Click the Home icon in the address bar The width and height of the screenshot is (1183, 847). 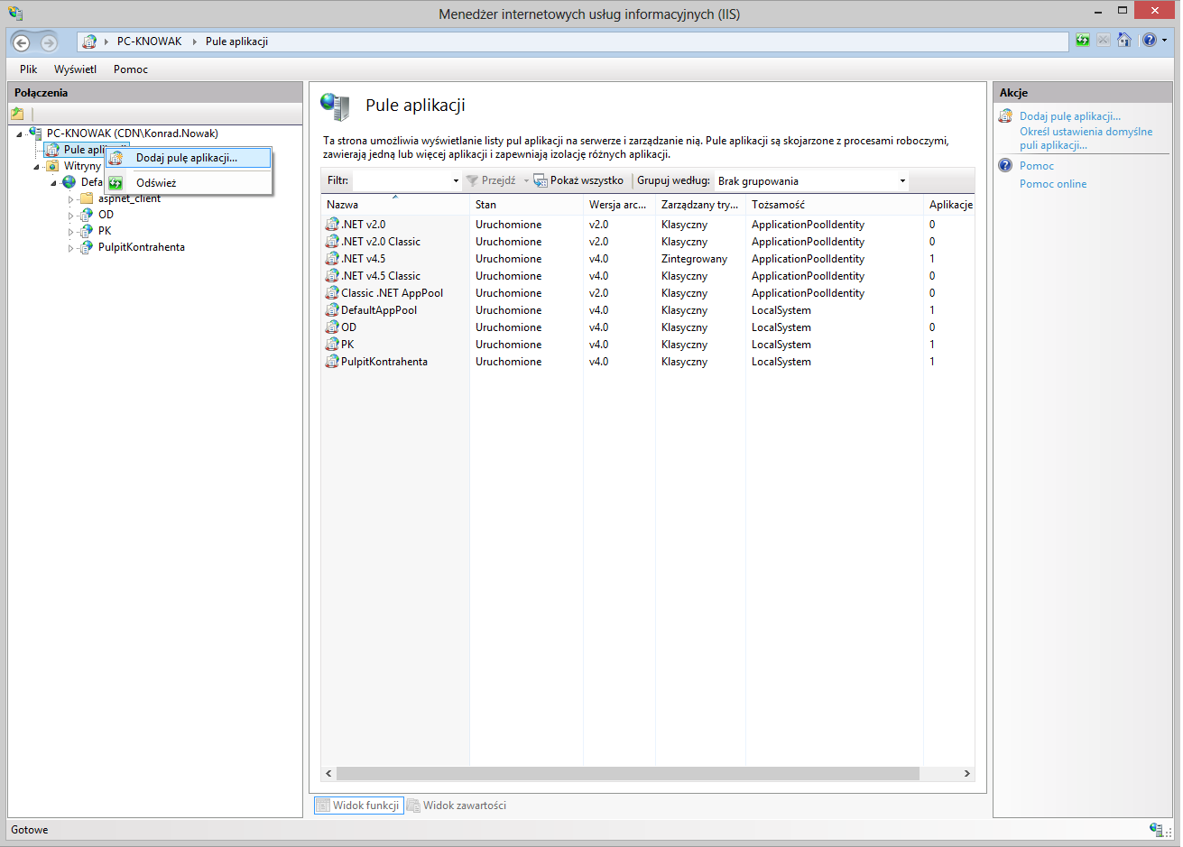[x=1124, y=41]
